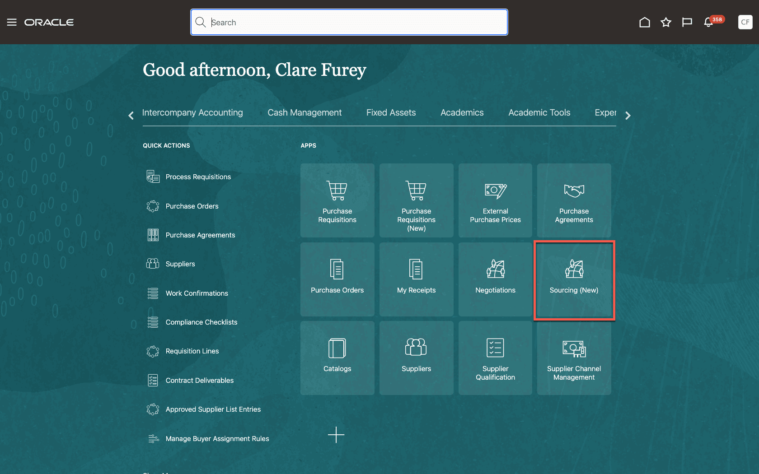Open the Manage Buyer Assignment Rules action
The image size is (759, 474).
click(x=217, y=438)
